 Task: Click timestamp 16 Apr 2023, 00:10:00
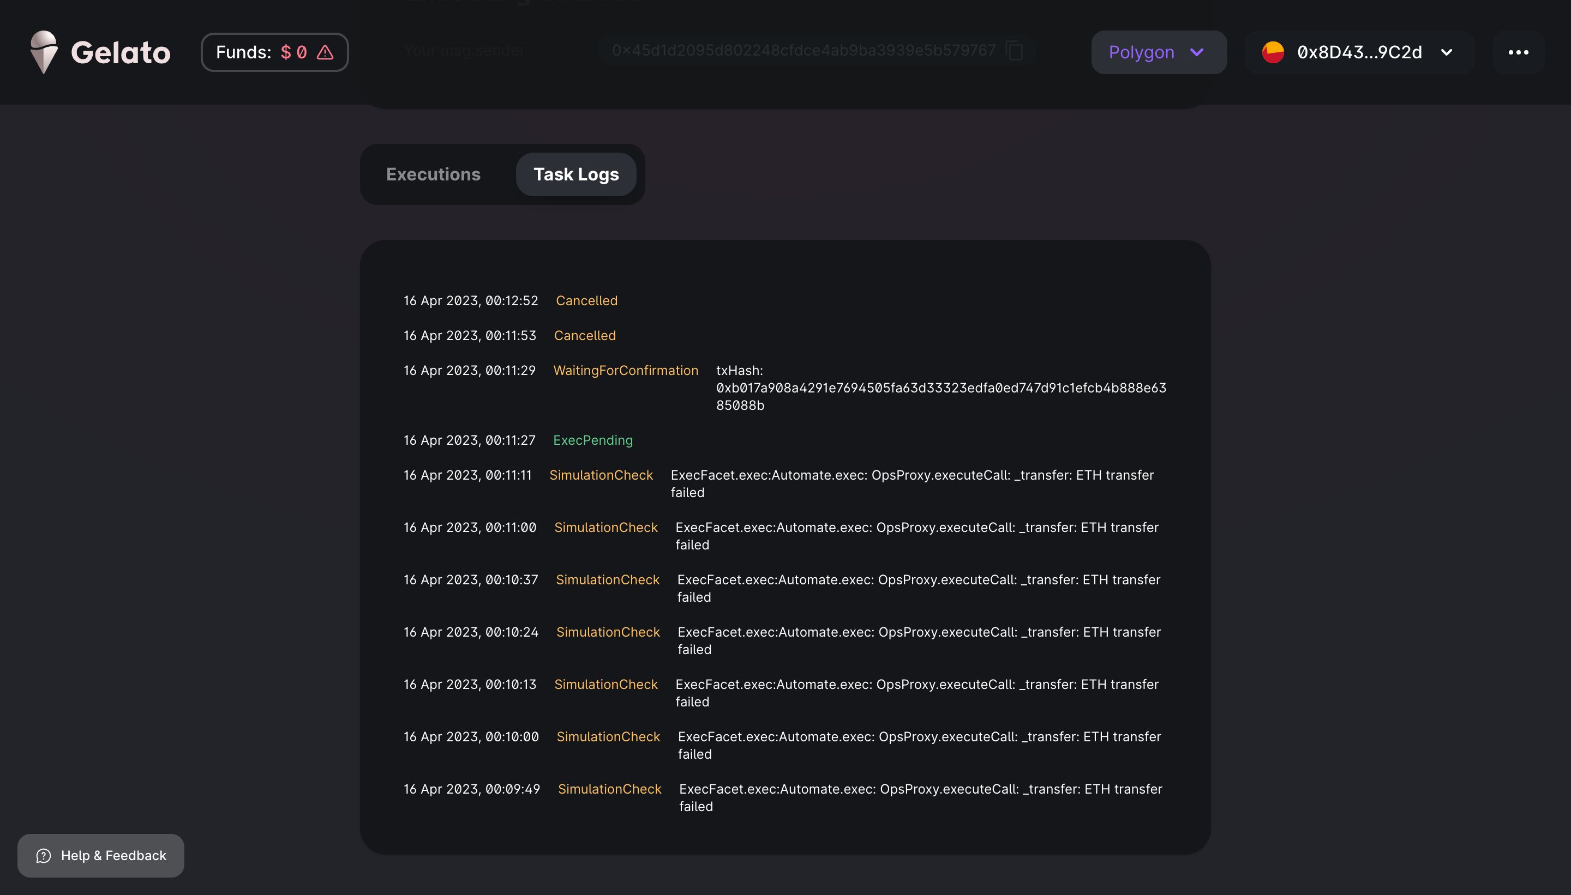471,736
